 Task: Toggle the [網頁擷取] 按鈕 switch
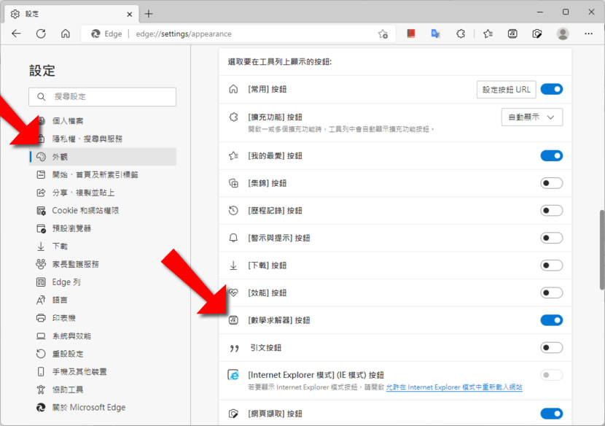coord(551,414)
